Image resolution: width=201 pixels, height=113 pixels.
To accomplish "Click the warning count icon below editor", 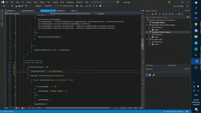I will pyautogui.click(x=22, y=108).
